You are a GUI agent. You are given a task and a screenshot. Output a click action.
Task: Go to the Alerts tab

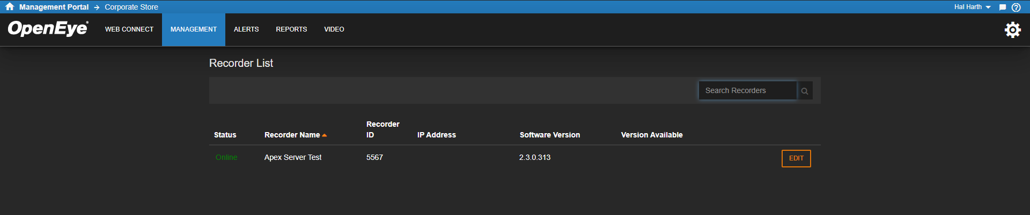tap(246, 29)
